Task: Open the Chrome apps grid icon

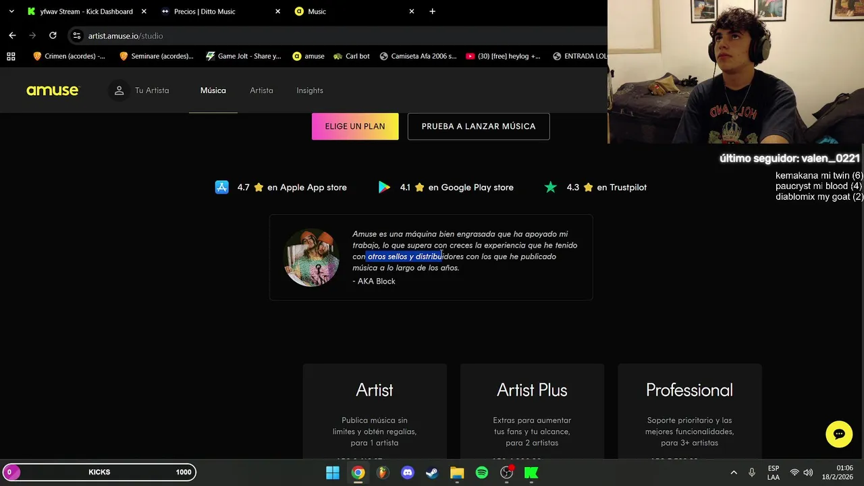Action: click(11, 56)
